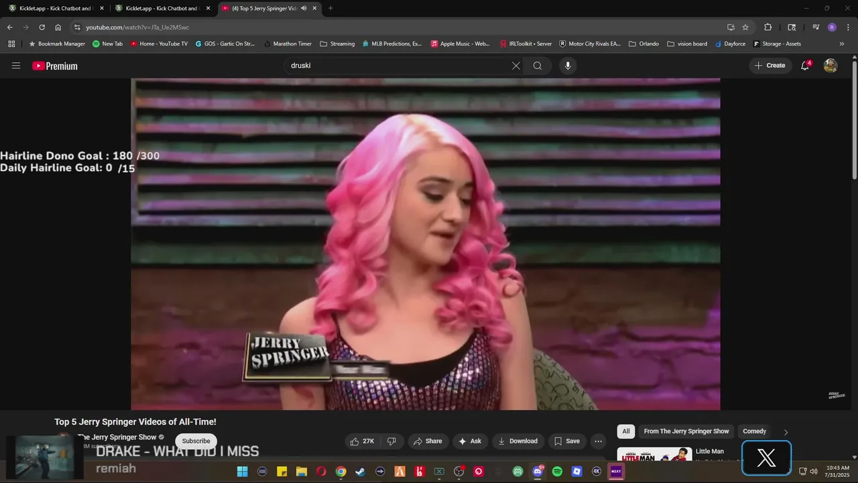This screenshot has height=483, width=858.
Task: Open Motor City Rivals bookmark
Action: point(590,44)
